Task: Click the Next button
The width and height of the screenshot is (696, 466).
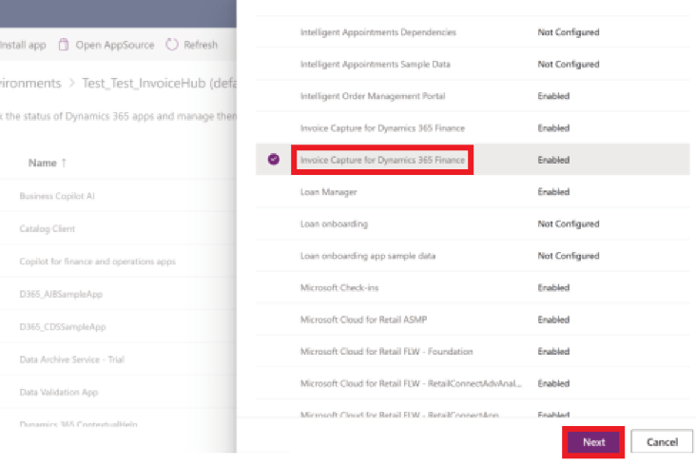Action: (593, 442)
